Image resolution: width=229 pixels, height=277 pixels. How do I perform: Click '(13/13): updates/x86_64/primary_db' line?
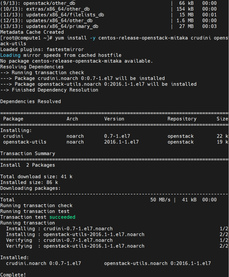(x=49, y=26)
